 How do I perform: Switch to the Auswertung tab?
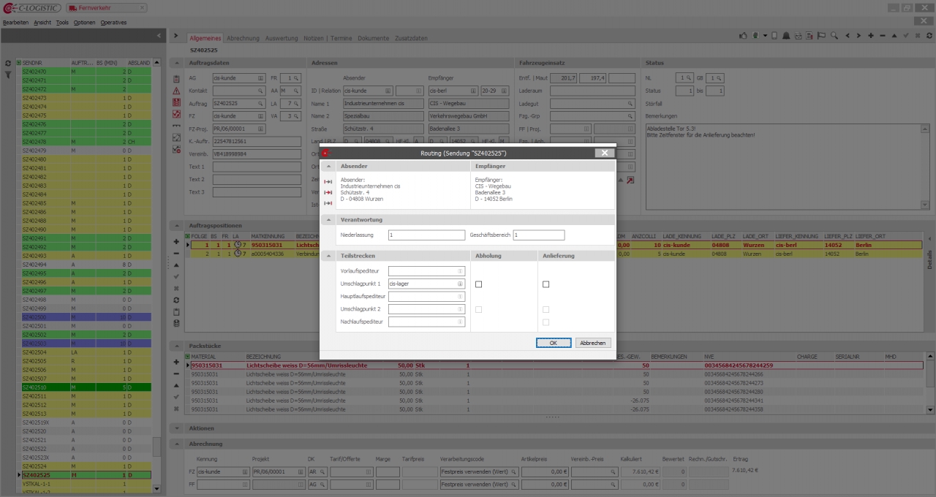pos(282,38)
